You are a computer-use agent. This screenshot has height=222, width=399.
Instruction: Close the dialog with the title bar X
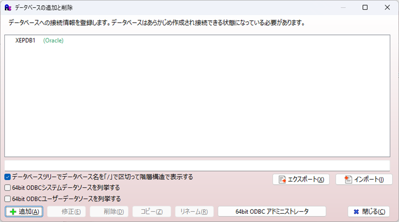click(x=387, y=7)
